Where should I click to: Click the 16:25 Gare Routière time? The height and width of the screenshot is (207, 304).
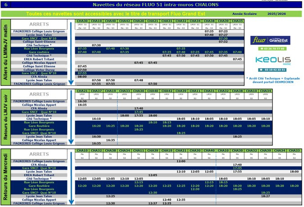tap(110, 126)
